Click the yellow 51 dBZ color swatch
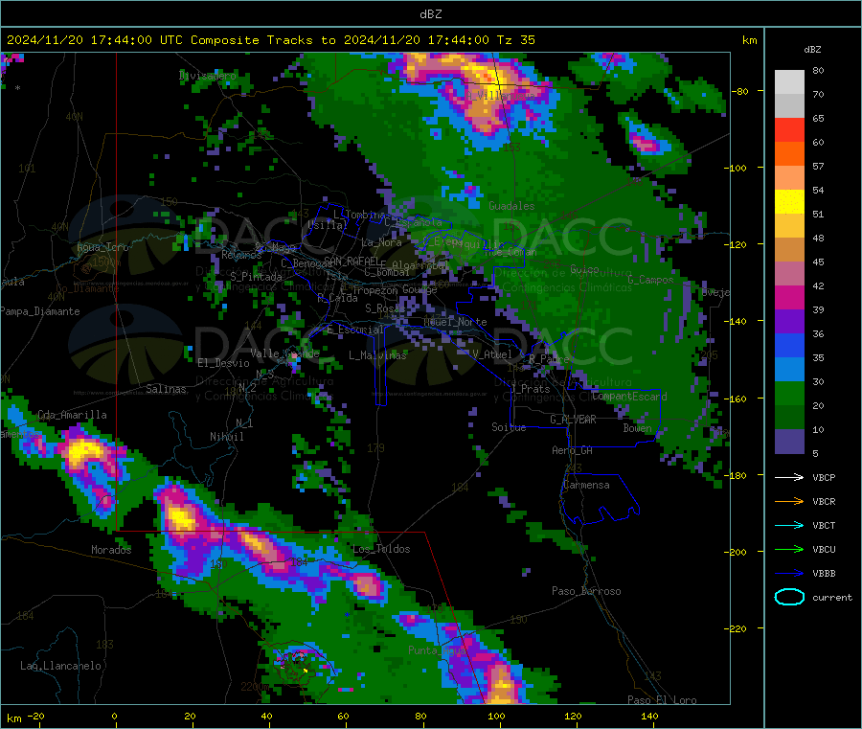Image resolution: width=862 pixels, height=729 pixels. tap(789, 202)
